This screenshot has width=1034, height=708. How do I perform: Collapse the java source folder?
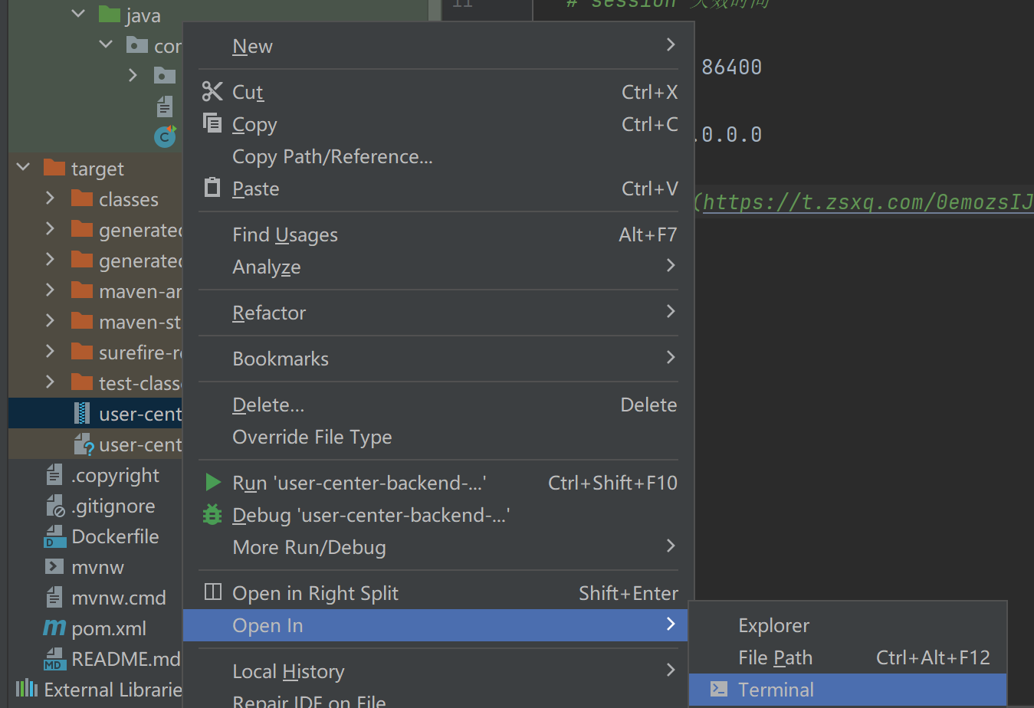[78, 14]
